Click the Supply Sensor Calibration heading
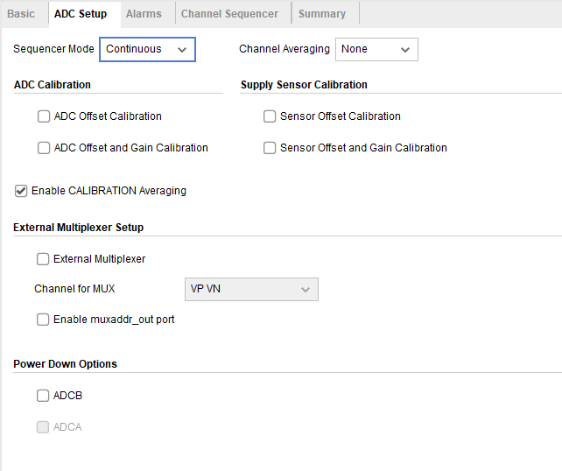 [x=304, y=85]
